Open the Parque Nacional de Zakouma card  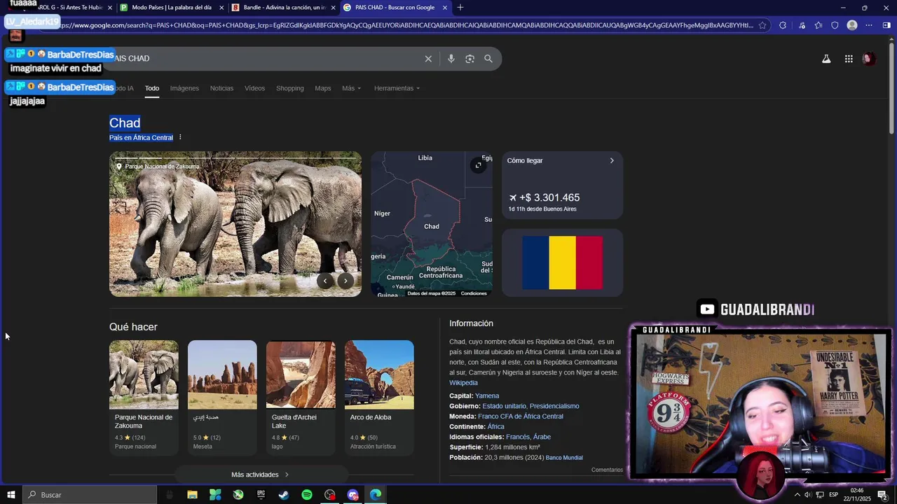[144, 398]
